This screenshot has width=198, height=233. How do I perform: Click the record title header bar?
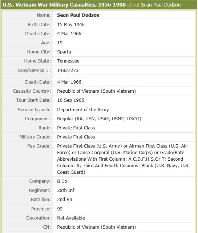pos(99,5)
